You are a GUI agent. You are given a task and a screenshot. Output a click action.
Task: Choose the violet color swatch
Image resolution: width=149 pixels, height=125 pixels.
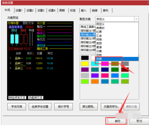coord(95,76)
